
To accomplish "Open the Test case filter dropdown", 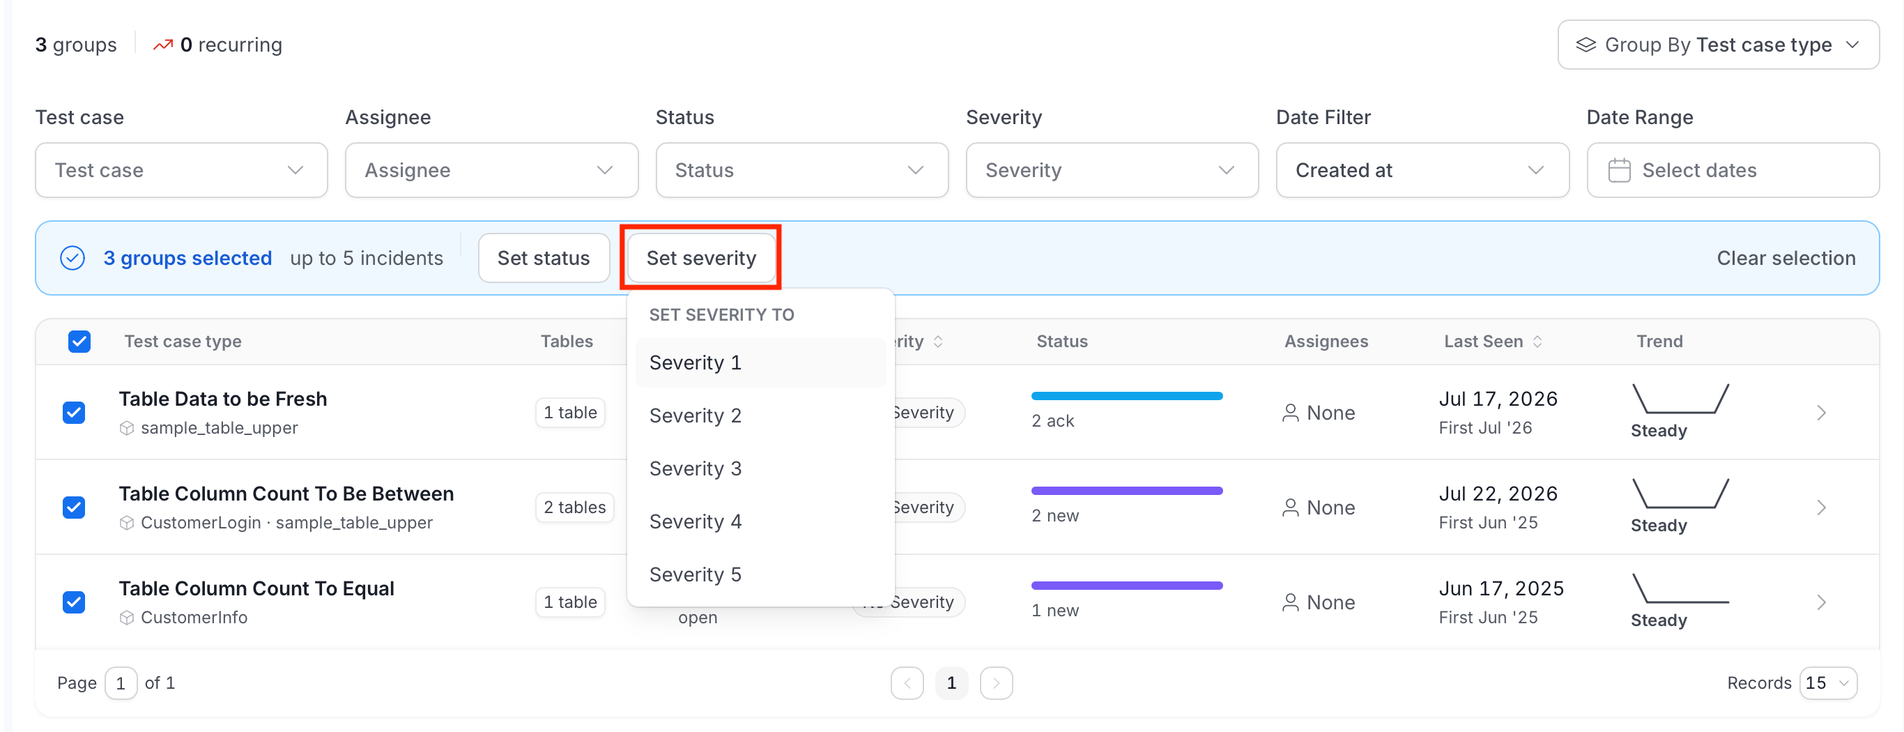I will pos(181,170).
